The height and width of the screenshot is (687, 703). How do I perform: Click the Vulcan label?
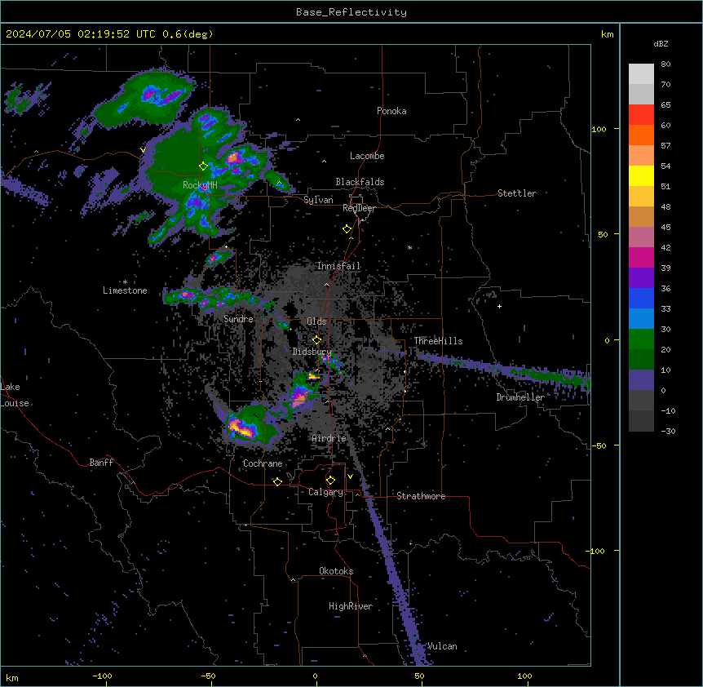(x=441, y=646)
